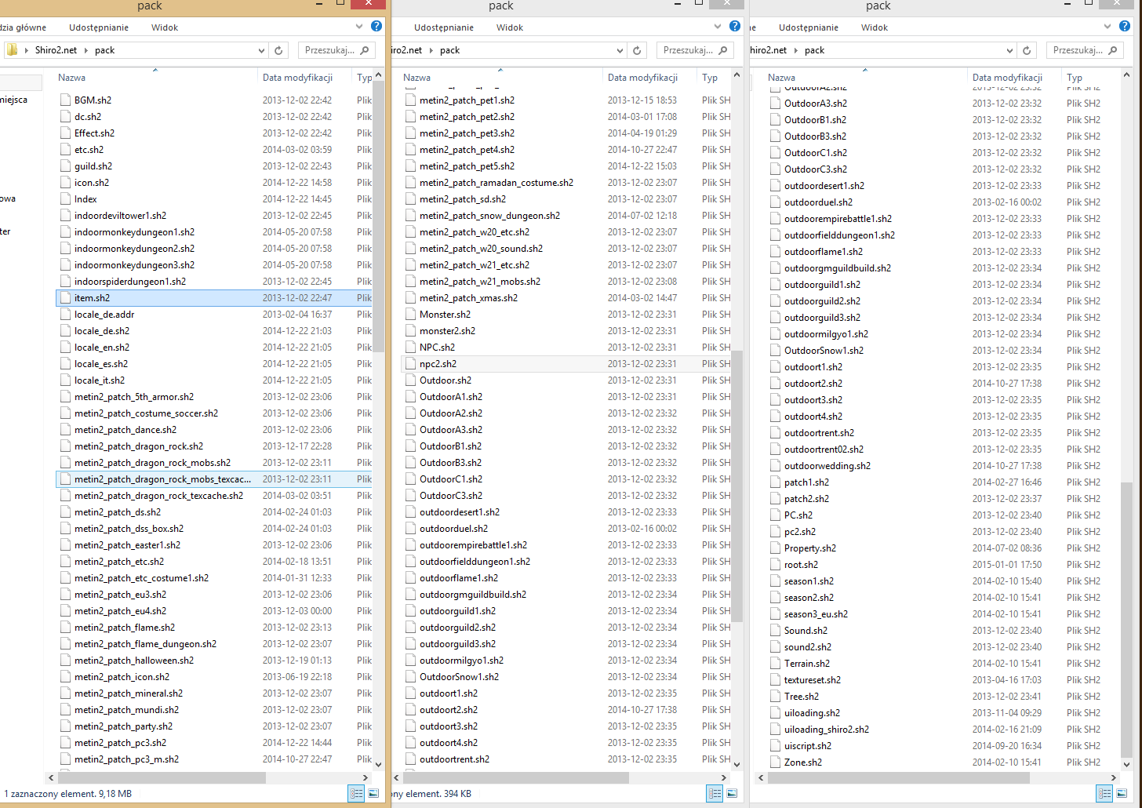
Task: Open address history dropdown in right window
Action: click(1010, 50)
